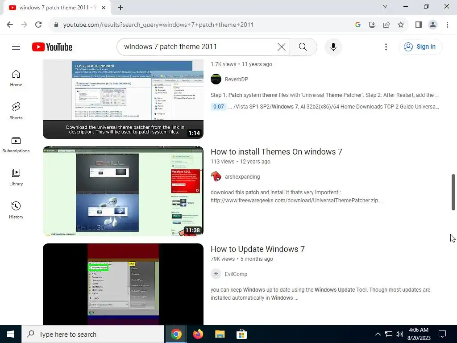Image resolution: width=457 pixels, height=343 pixels.
Task: Click '113 views • 12 years ago' text
Action: tap(241, 162)
